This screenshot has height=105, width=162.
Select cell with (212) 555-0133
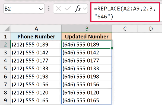(36, 68)
